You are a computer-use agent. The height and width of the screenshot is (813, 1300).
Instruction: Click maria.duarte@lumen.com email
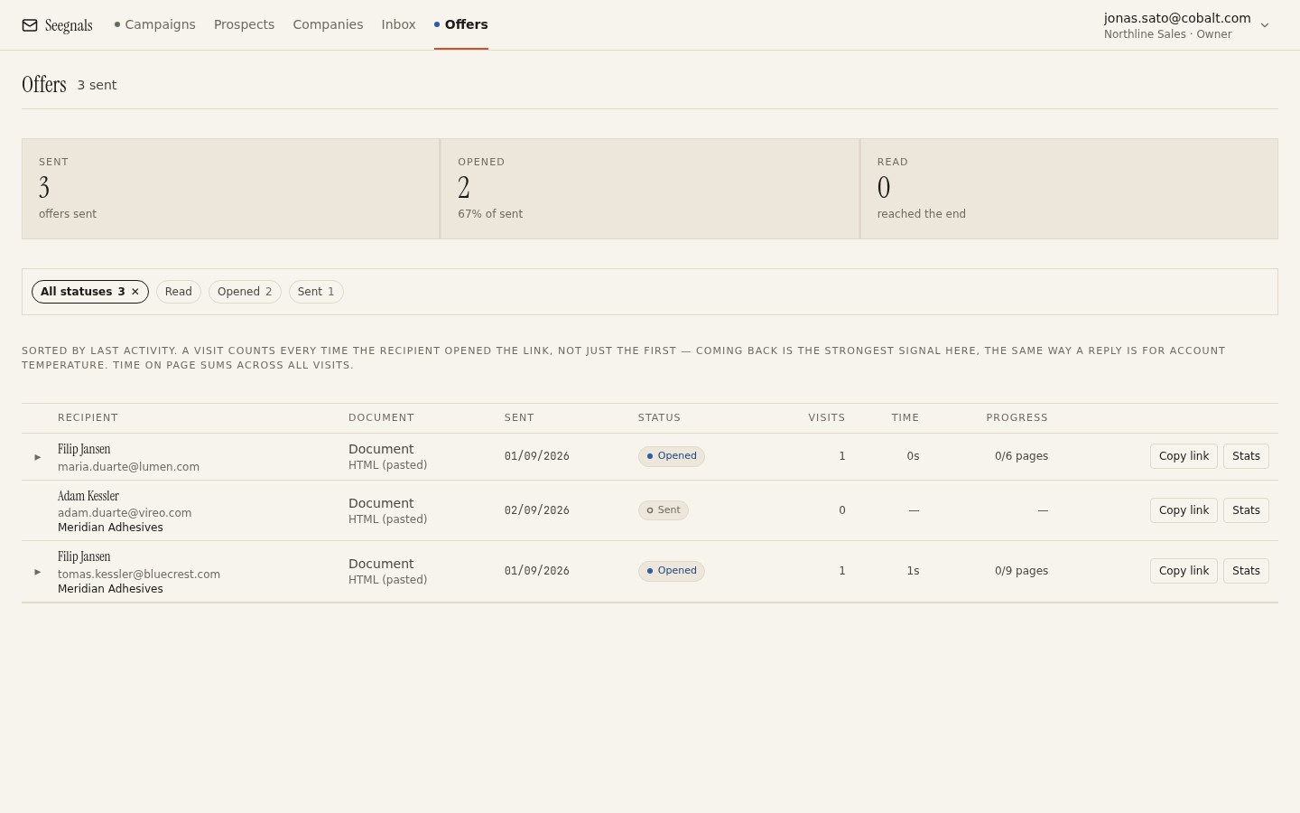128,467
